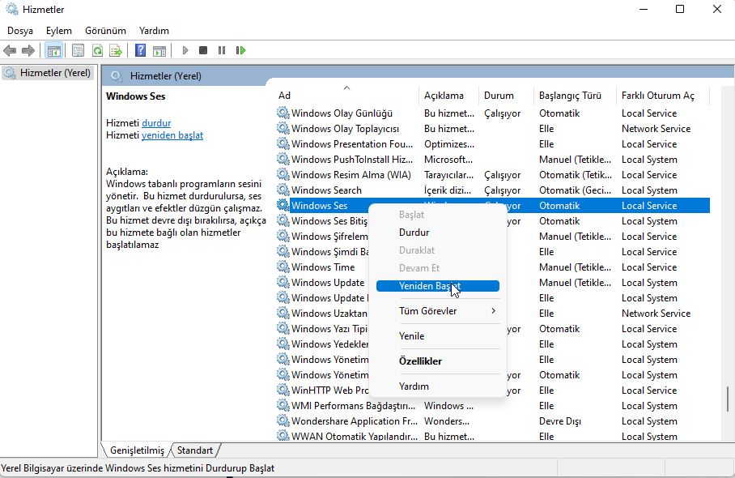735x478 pixels.
Task: Click Otomatik (Geci... cell of Windows Search
Action: click(575, 190)
